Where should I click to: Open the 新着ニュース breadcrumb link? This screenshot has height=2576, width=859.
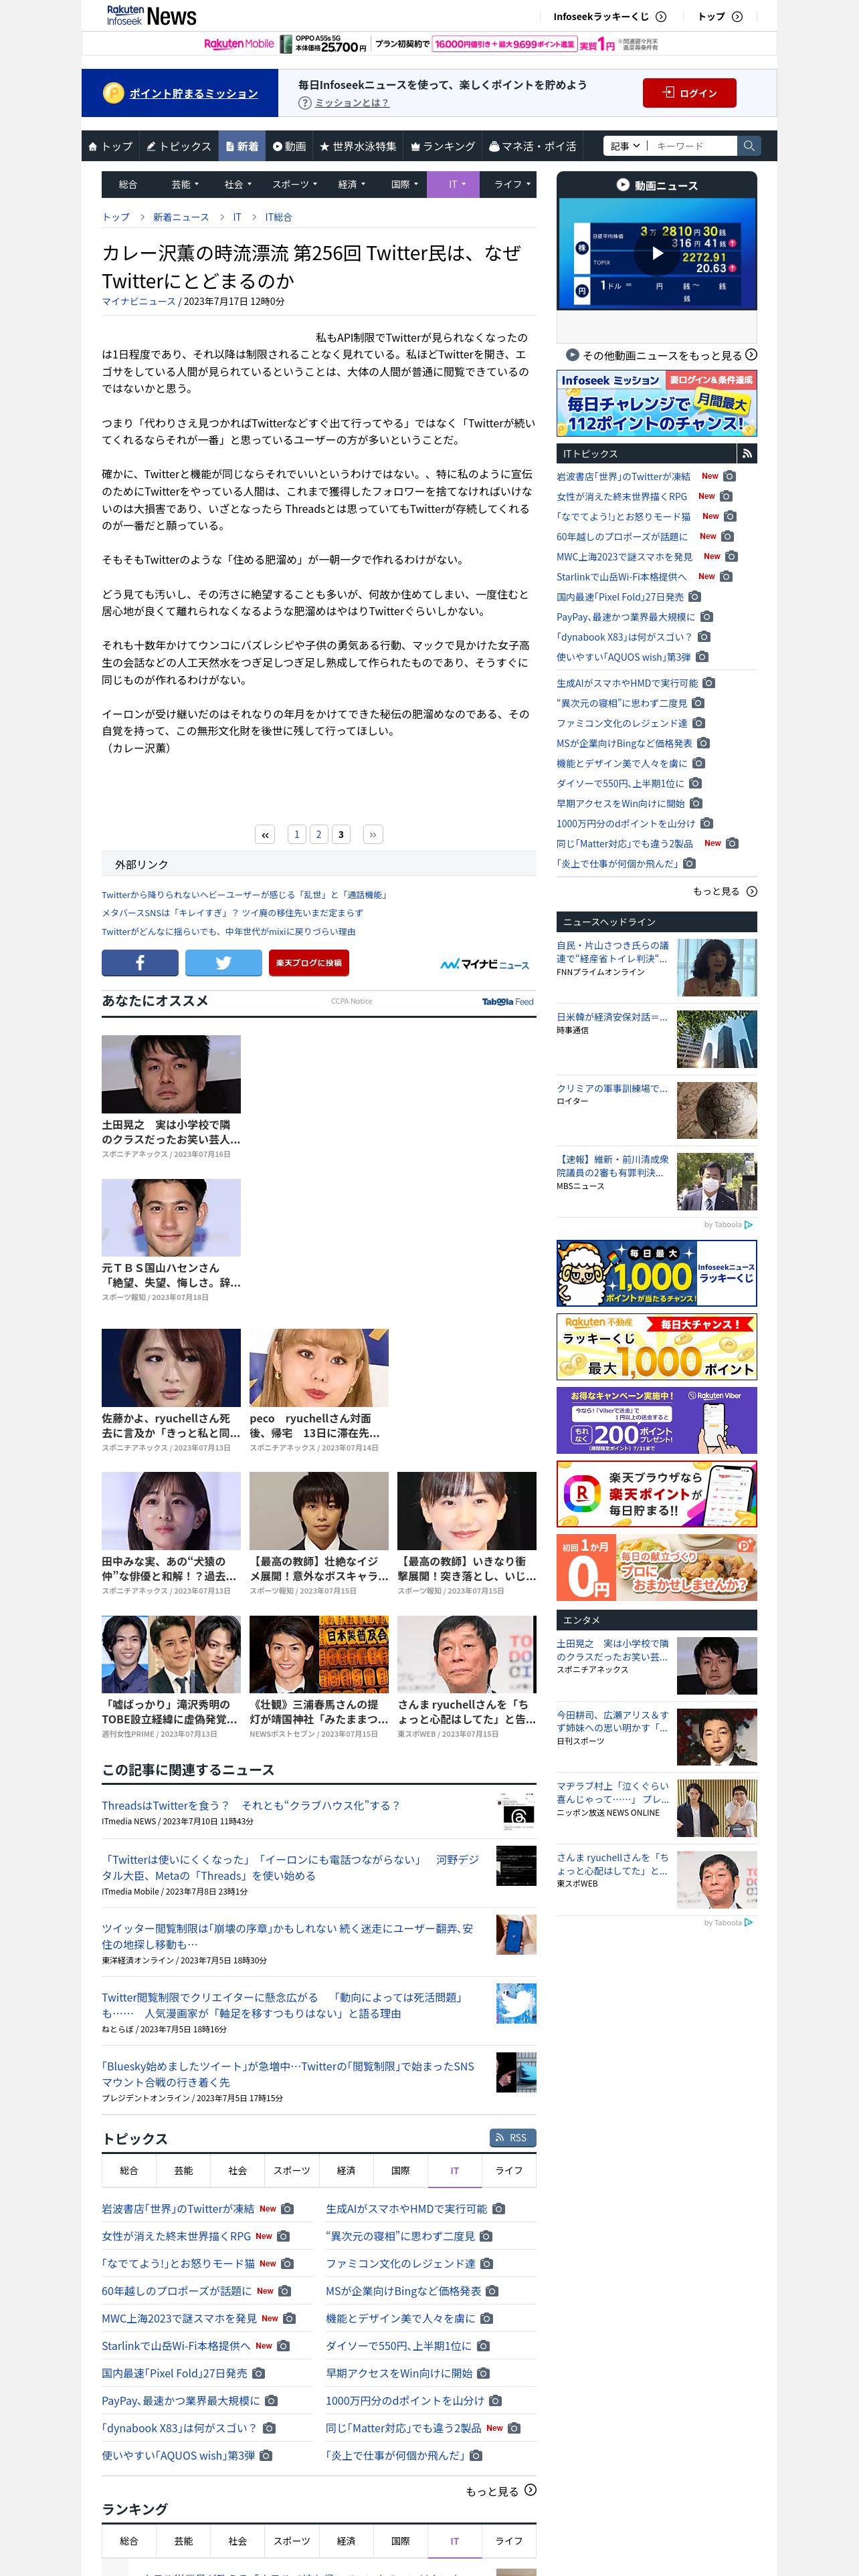(181, 217)
